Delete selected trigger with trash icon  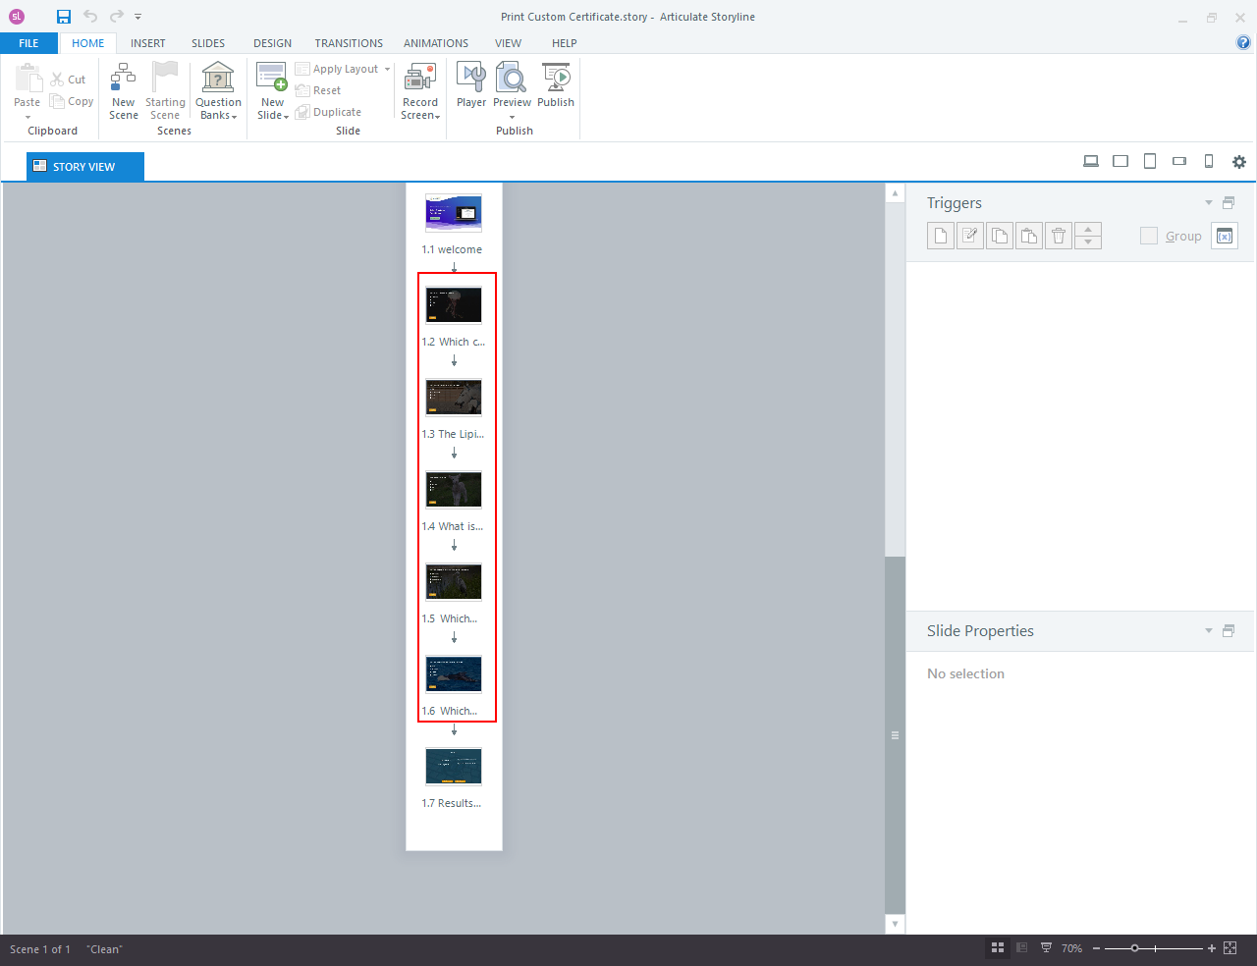click(x=1058, y=236)
